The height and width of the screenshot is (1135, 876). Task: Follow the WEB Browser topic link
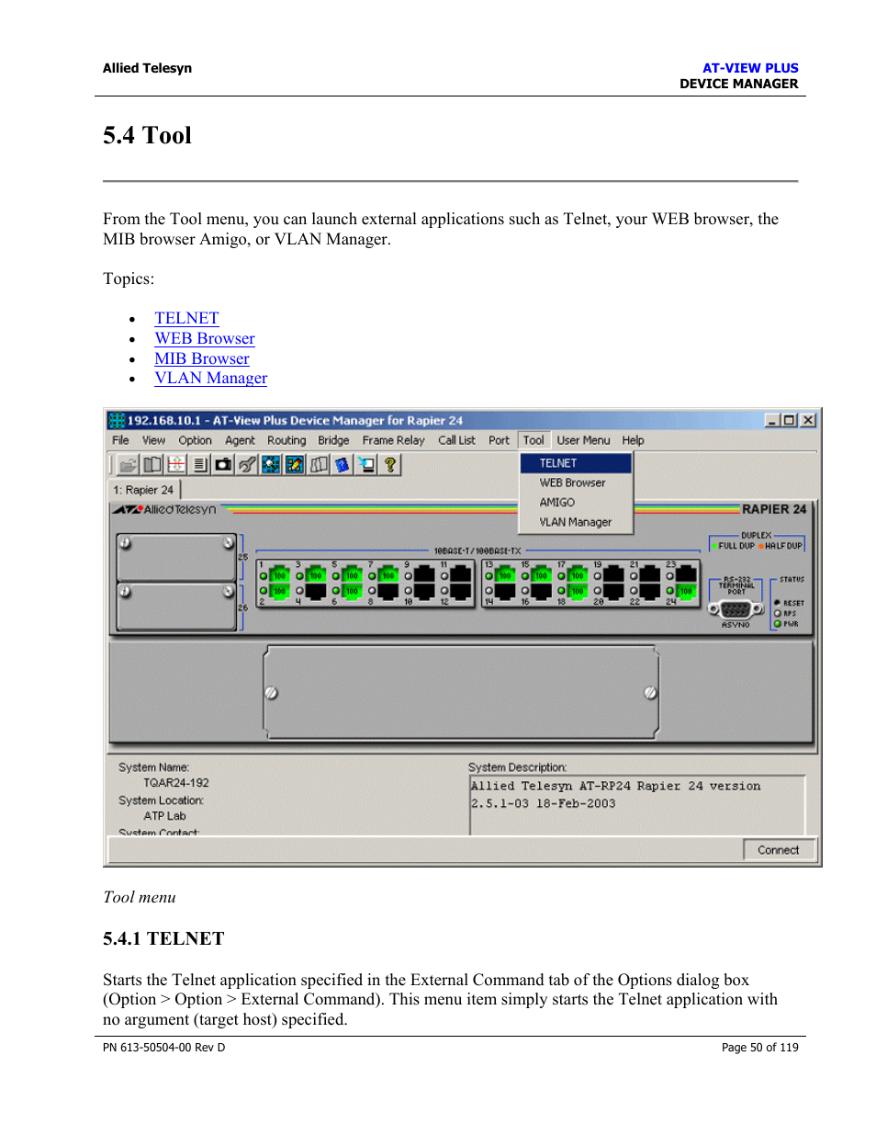pyautogui.click(x=205, y=338)
